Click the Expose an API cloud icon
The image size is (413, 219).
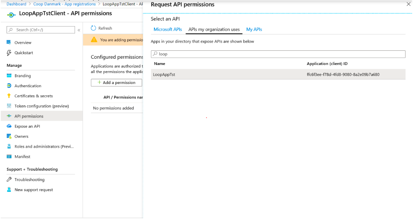tap(9, 126)
